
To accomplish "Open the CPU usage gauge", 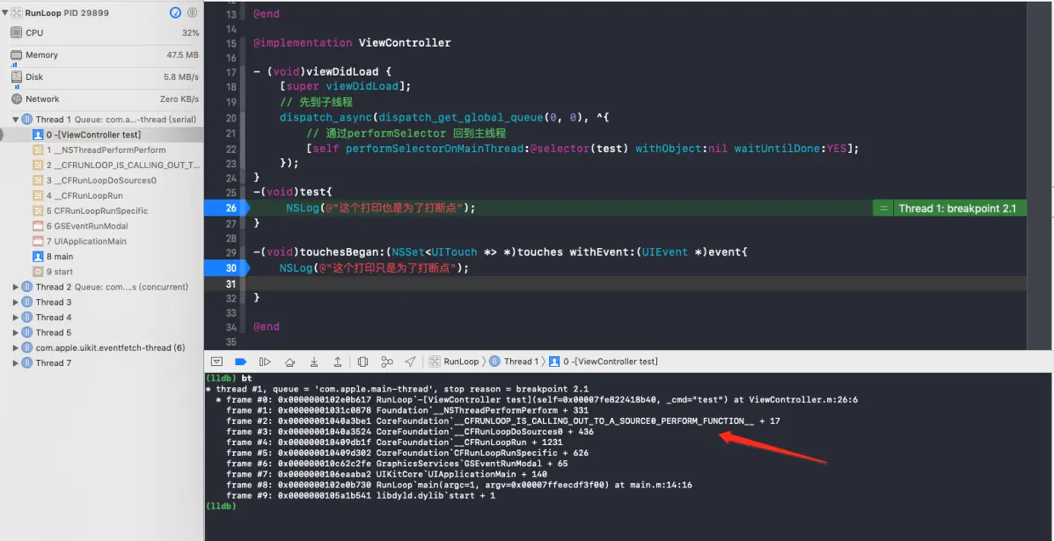I will pyautogui.click(x=102, y=33).
